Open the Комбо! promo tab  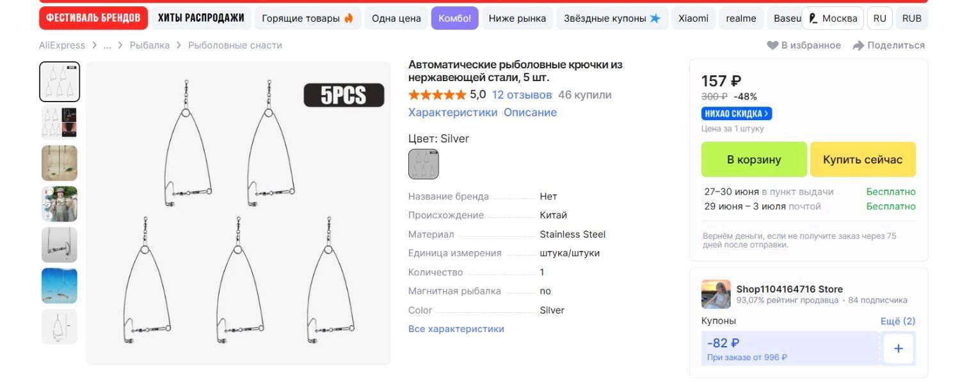coord(454,19)
